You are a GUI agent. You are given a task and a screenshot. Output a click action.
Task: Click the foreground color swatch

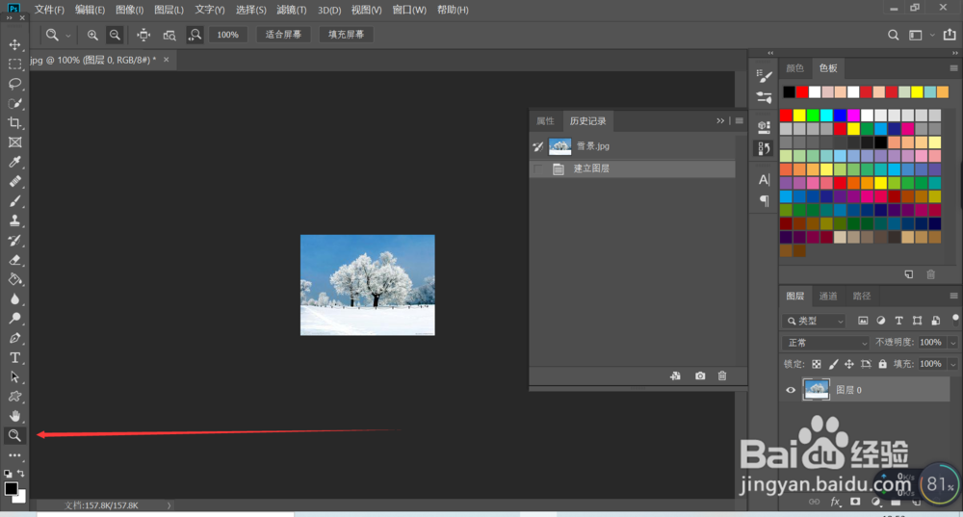(x=11, y=489)
